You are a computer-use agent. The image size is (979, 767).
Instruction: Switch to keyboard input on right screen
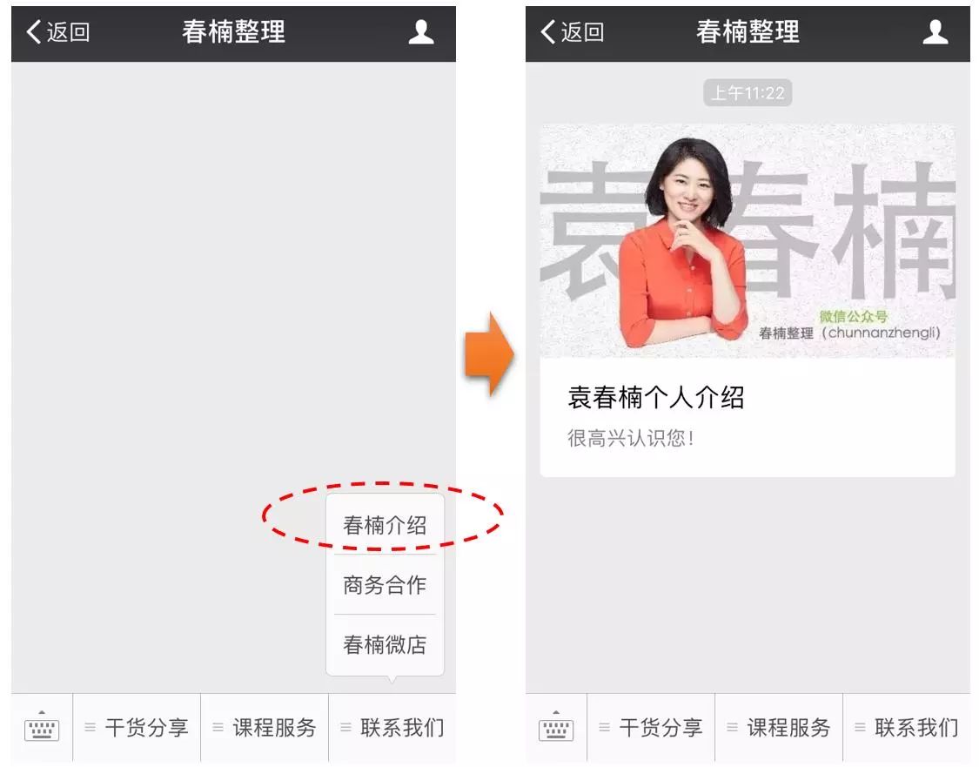coord(556,727)
